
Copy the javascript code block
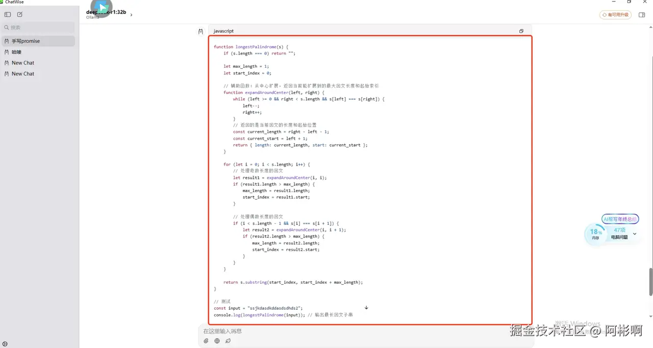[x=521, y=31]
